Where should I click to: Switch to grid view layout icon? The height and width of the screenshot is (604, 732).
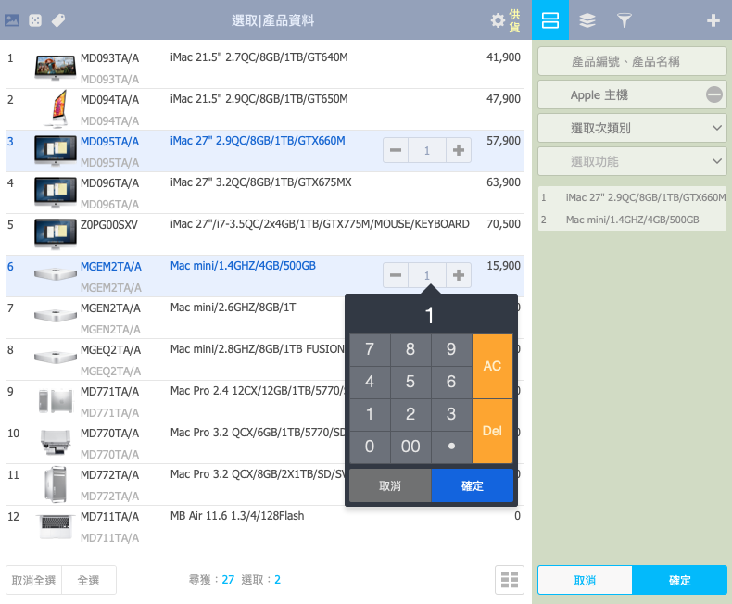pos(509,579)
